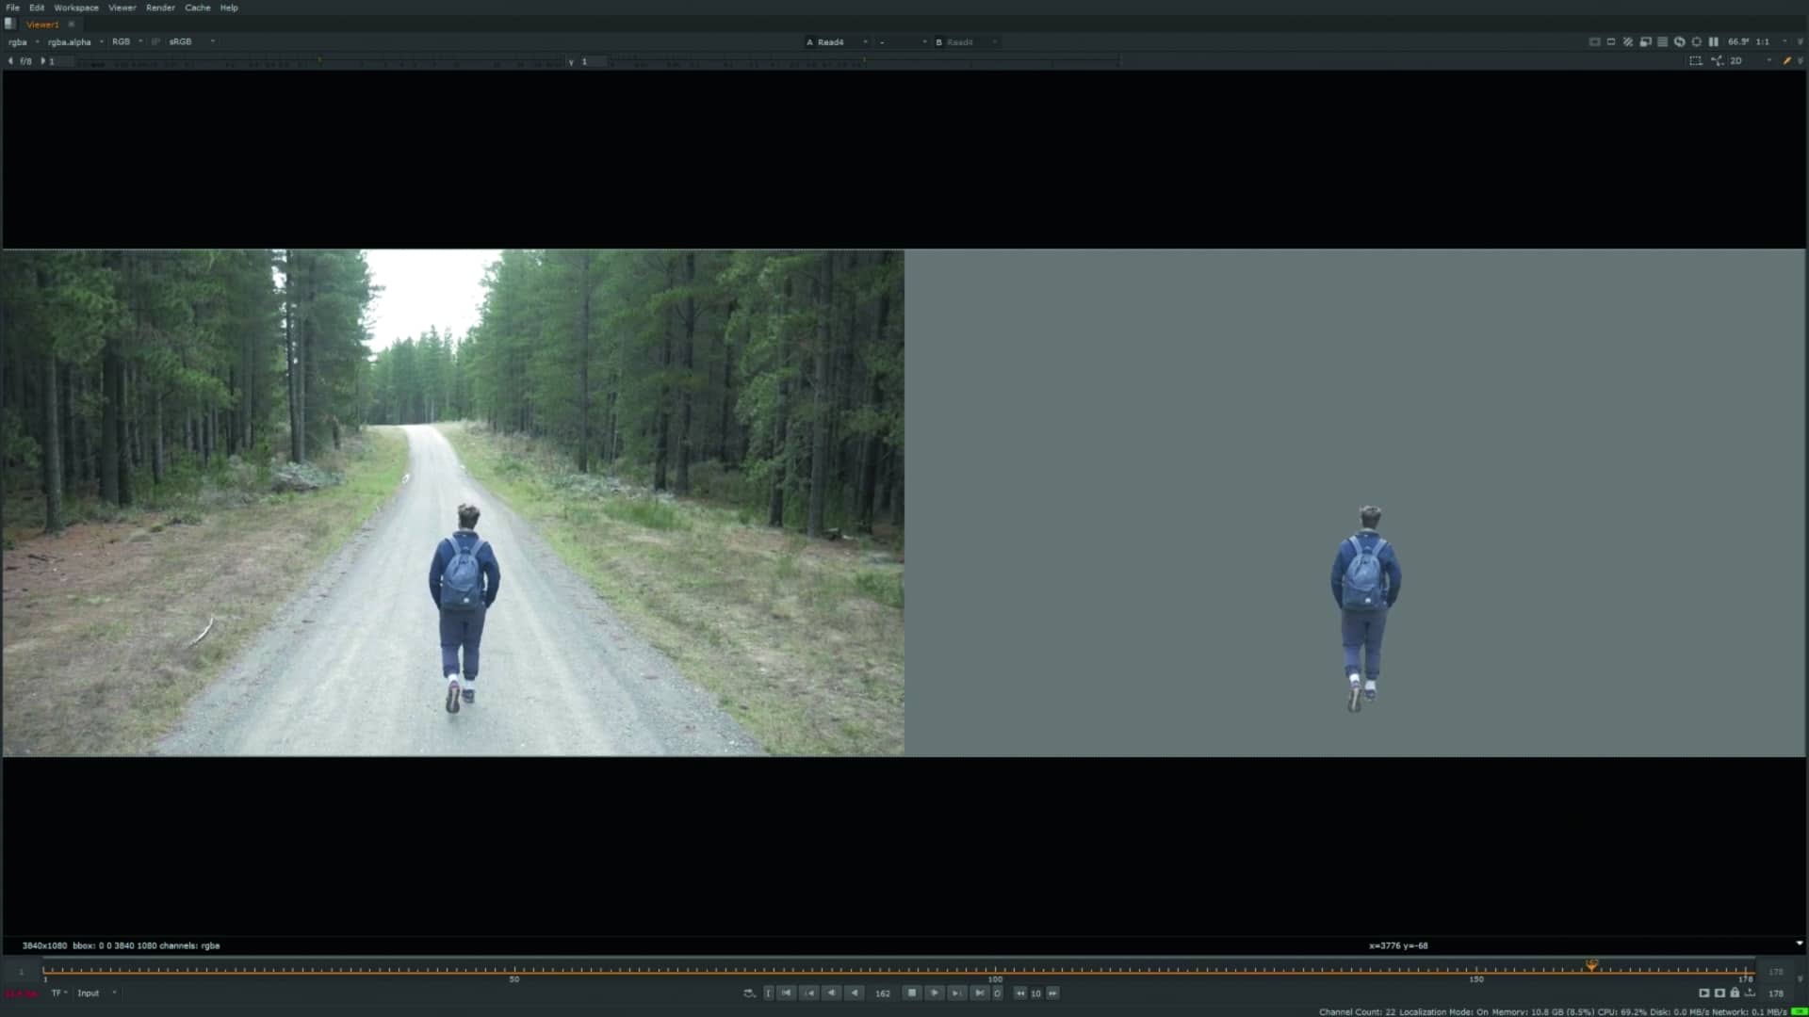The image size is (1809, 1017).
Task: Click the frame-viewer framing icon
Action: point(1595,41)
